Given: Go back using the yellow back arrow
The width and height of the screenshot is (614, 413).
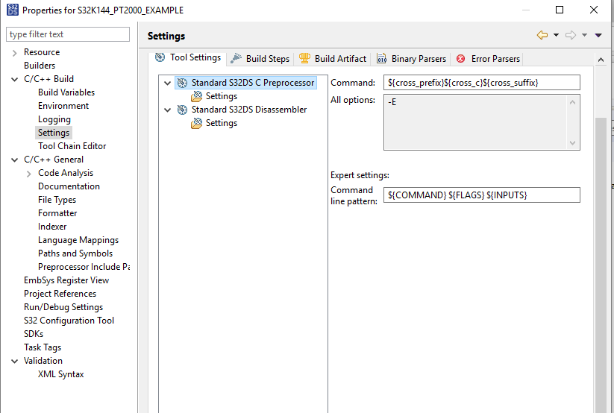Looking at the screenshot, I should coord(542,35).
